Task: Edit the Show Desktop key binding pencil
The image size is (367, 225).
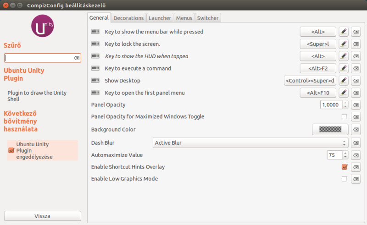Action: [343, 81]
